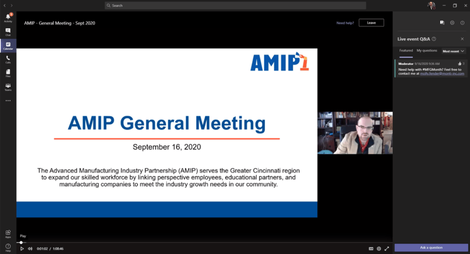Click the Need help? link
This screenshot has width=470, height=254.
345,23
